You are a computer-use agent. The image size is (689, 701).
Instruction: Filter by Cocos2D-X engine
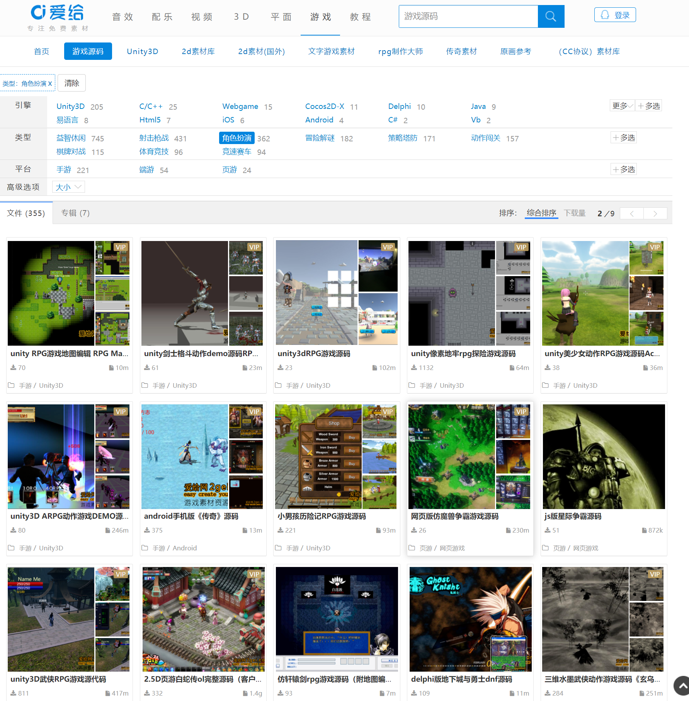click(x=325, y=106)
